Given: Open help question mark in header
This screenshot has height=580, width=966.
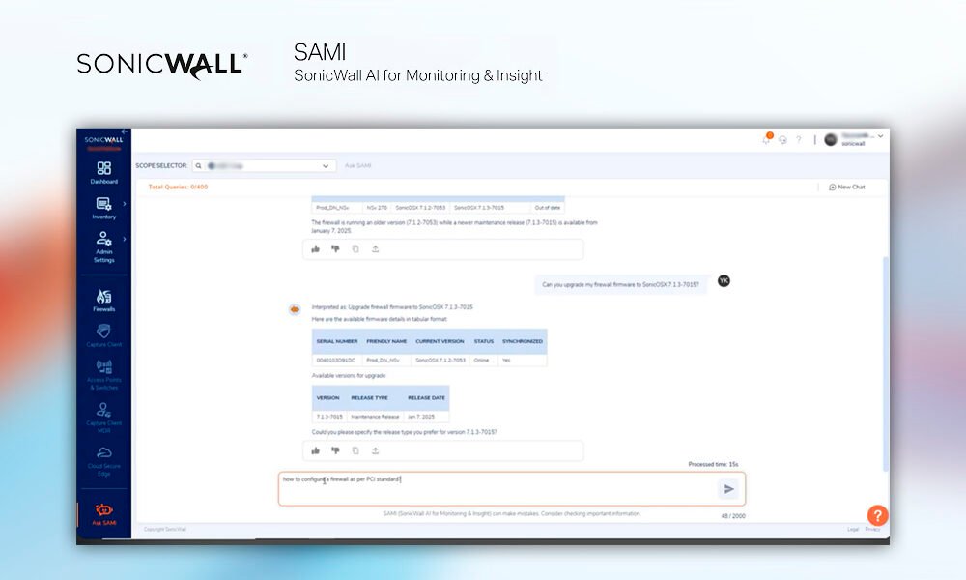Looking at the screenshot, I should (x=799, y=140).
